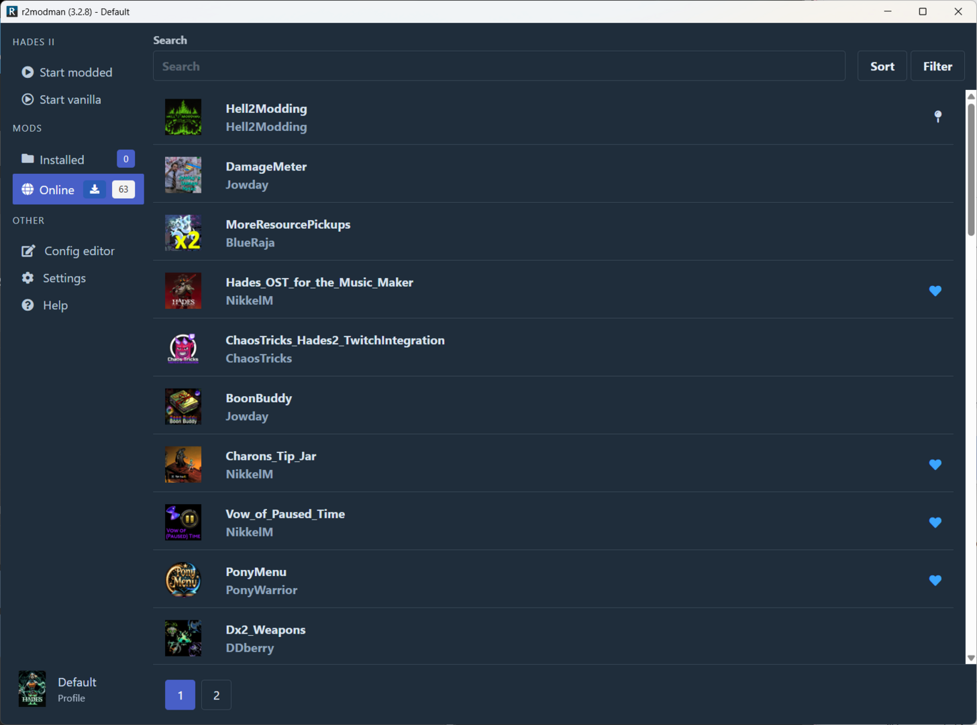Click the Start vanilla play icon
977x725 pixels.
pyautogui.click(x=28, y=99)
